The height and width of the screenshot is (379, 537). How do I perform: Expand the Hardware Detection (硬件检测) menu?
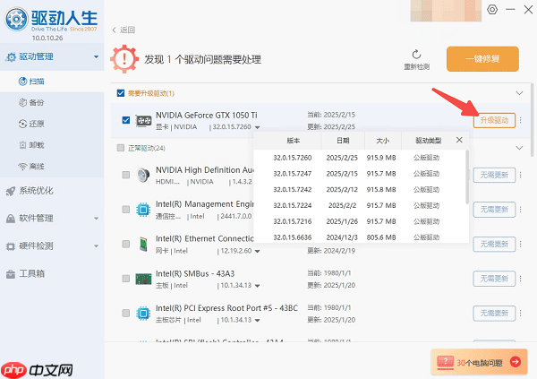[52, 245]
